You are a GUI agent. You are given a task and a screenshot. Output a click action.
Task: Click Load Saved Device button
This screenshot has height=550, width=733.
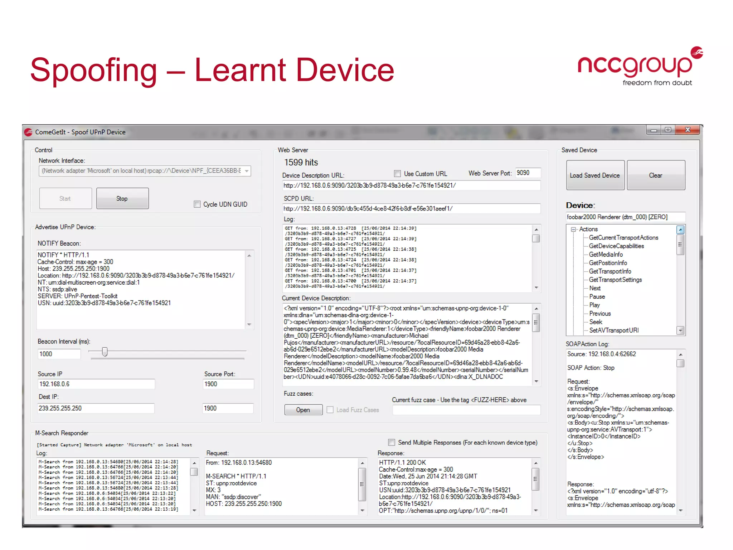pos(595,175)
